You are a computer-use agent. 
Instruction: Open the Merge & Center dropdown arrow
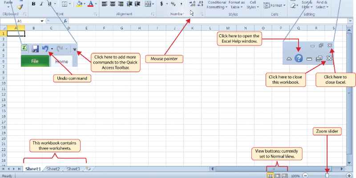click(x=154, y=4)
